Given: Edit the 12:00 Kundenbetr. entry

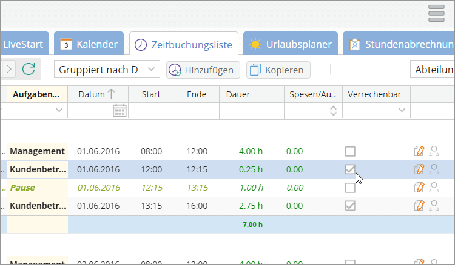Looking at the screenshot, I should click(x=419, y=169).
